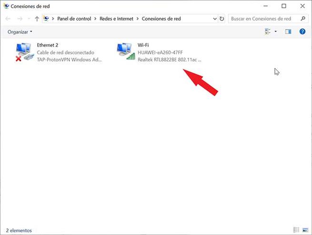The image size is (312, 235).
Task: Select the Ethernet 2 adapter icon
Action: (25, 52)
